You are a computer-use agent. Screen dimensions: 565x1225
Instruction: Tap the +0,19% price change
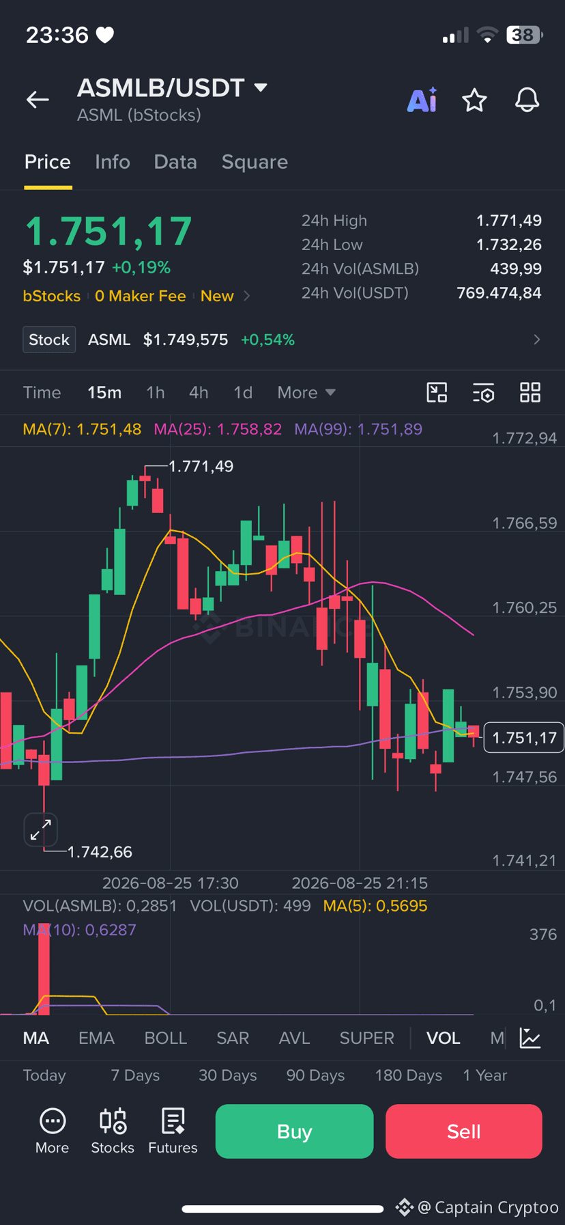[141, 267]
